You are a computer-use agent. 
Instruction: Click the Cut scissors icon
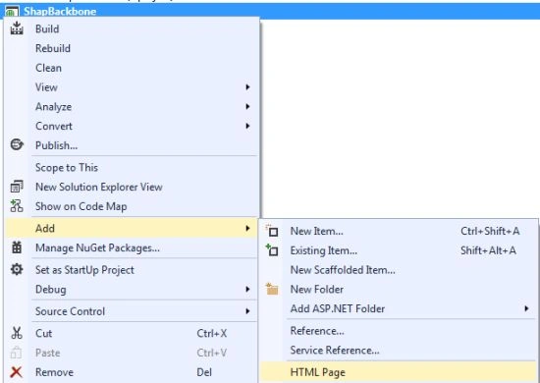tap(17, 333)
